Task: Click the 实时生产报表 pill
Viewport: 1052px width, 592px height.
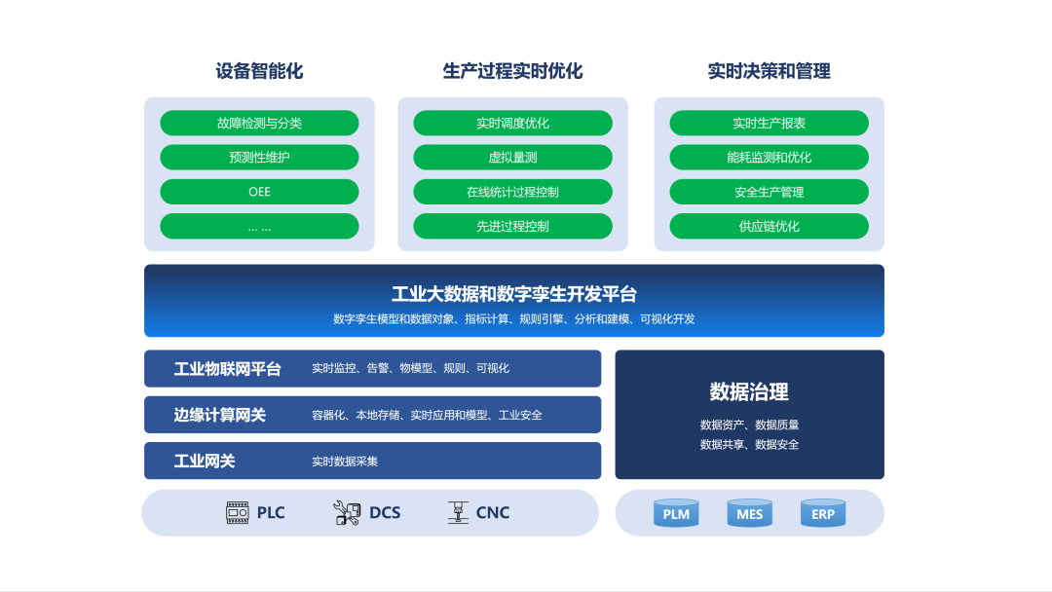Action: (x=769, y=124)
